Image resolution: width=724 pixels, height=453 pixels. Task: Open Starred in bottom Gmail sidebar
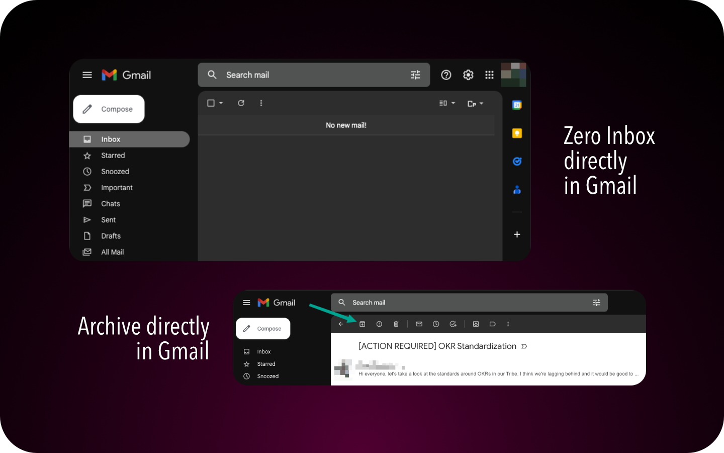click(259, 364)
